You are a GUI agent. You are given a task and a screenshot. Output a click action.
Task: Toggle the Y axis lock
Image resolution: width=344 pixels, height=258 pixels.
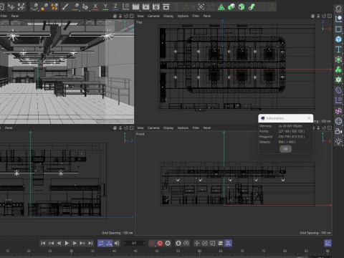pyautogui.click(x=105, y=6)
